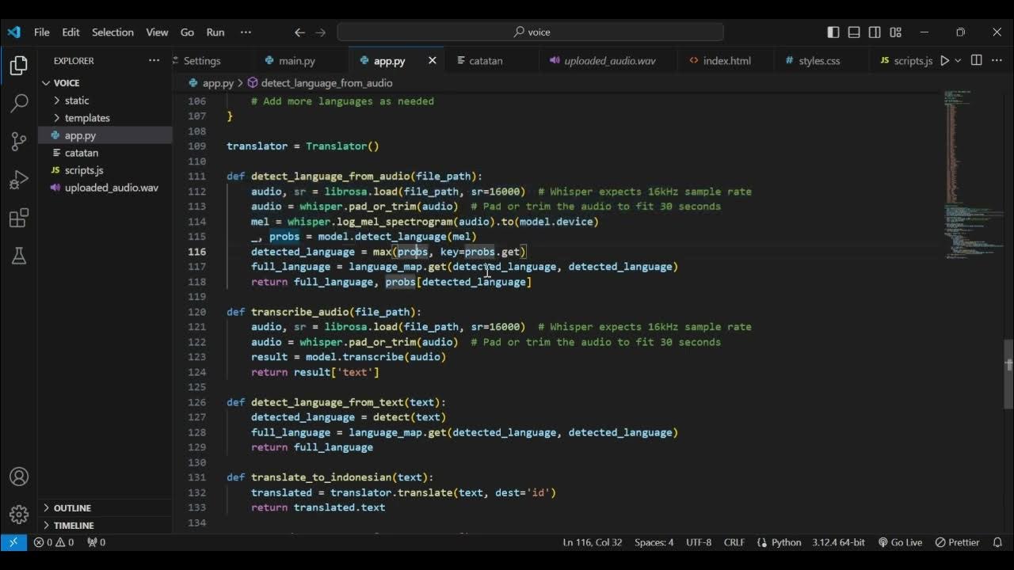Expand the OUTLINE section
The height and width of the screenshot is (570, 1014).
(x=105, y=508)
